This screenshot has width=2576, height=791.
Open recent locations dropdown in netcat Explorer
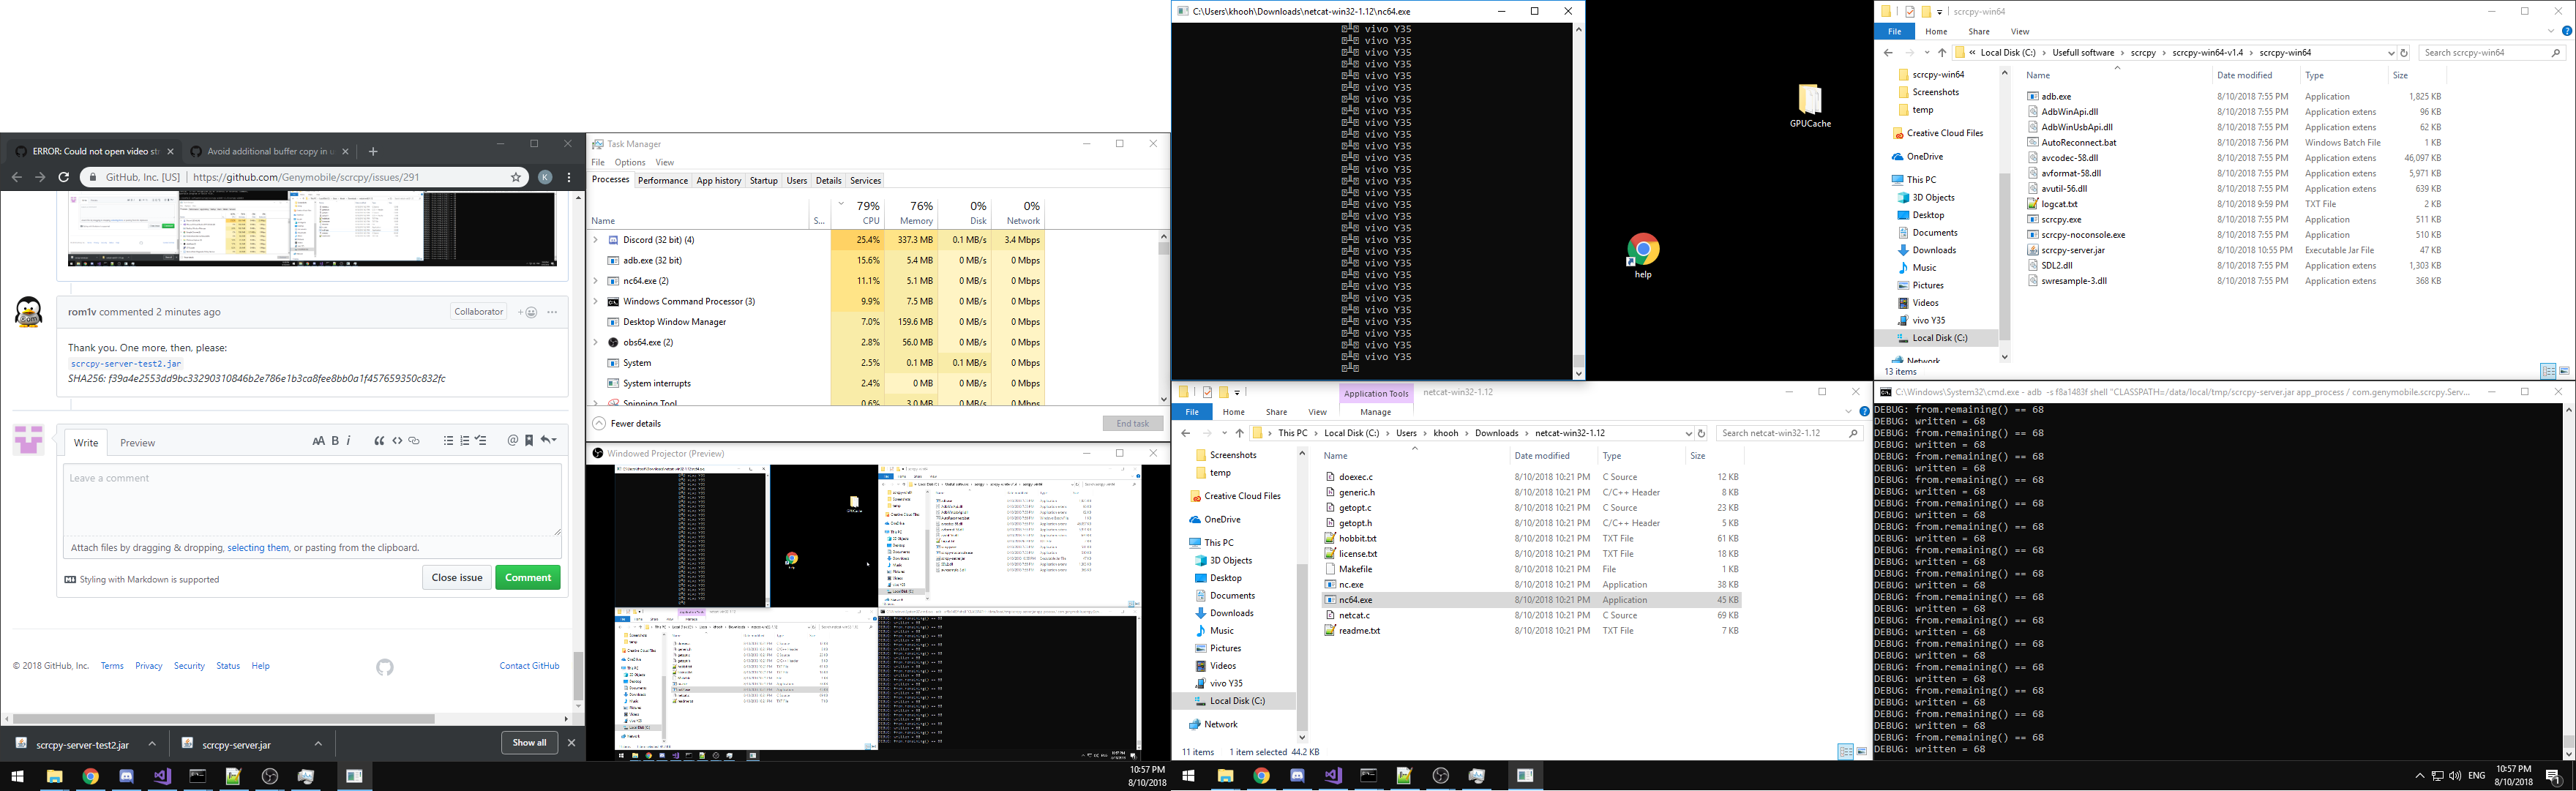click(1224, 433)
